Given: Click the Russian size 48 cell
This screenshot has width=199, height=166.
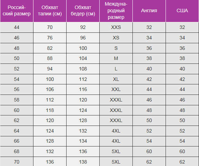Looking at the screenshot, I should point(17,48).
